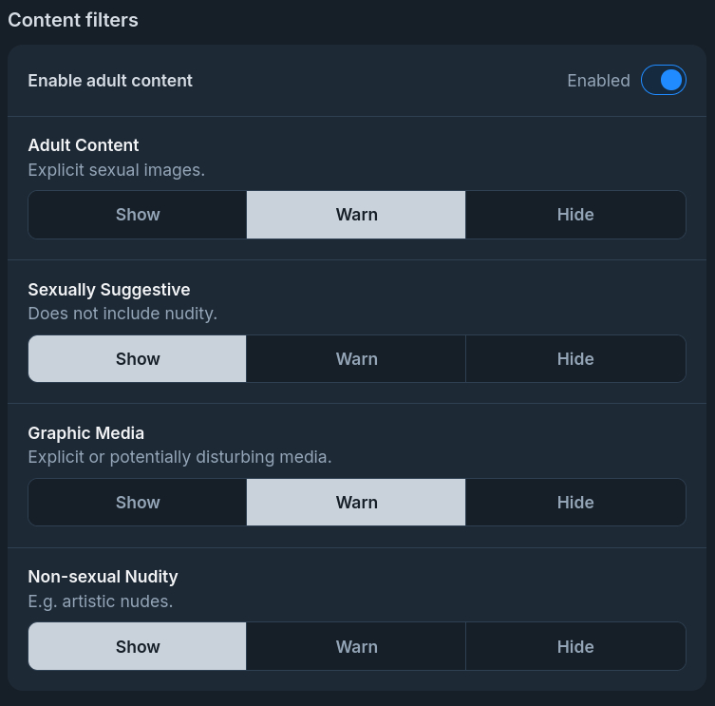Click the Enable adult content label
Viewport: 715px width, 706px height.
[x=110, y=81]
